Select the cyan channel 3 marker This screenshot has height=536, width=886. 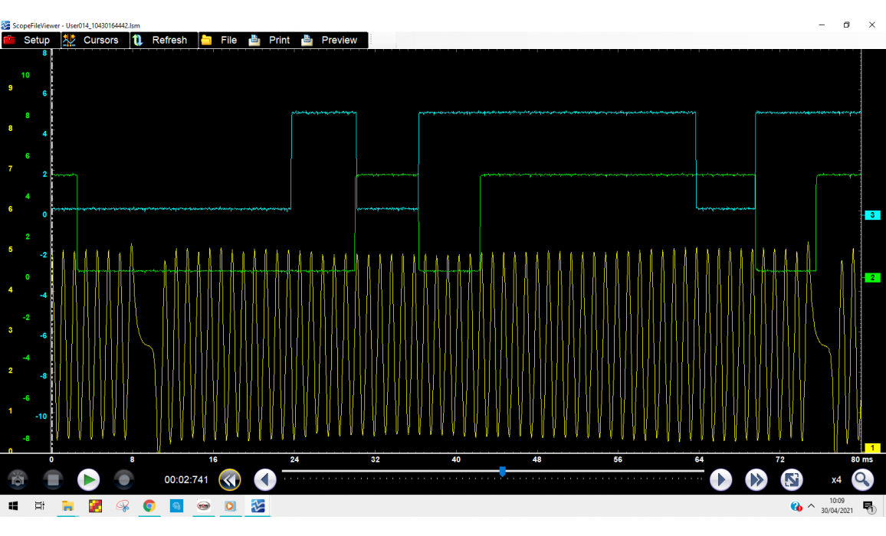[x=872, y=215]
